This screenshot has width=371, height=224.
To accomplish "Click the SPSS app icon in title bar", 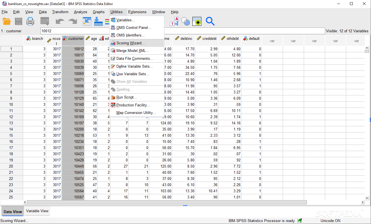I will [4, 4].
